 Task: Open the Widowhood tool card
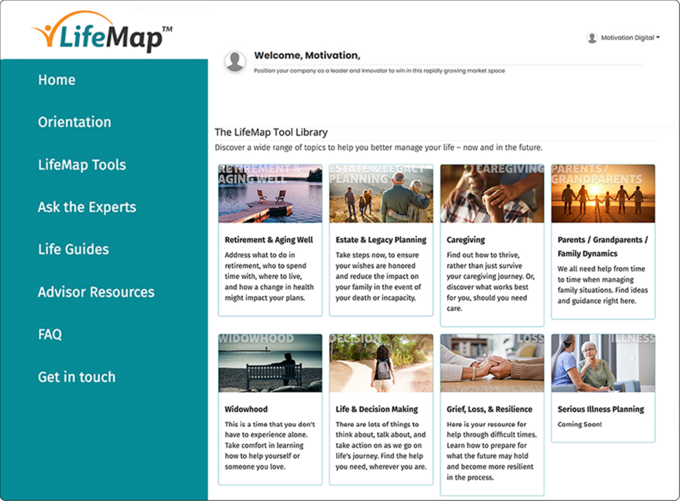tap(270, 409)
